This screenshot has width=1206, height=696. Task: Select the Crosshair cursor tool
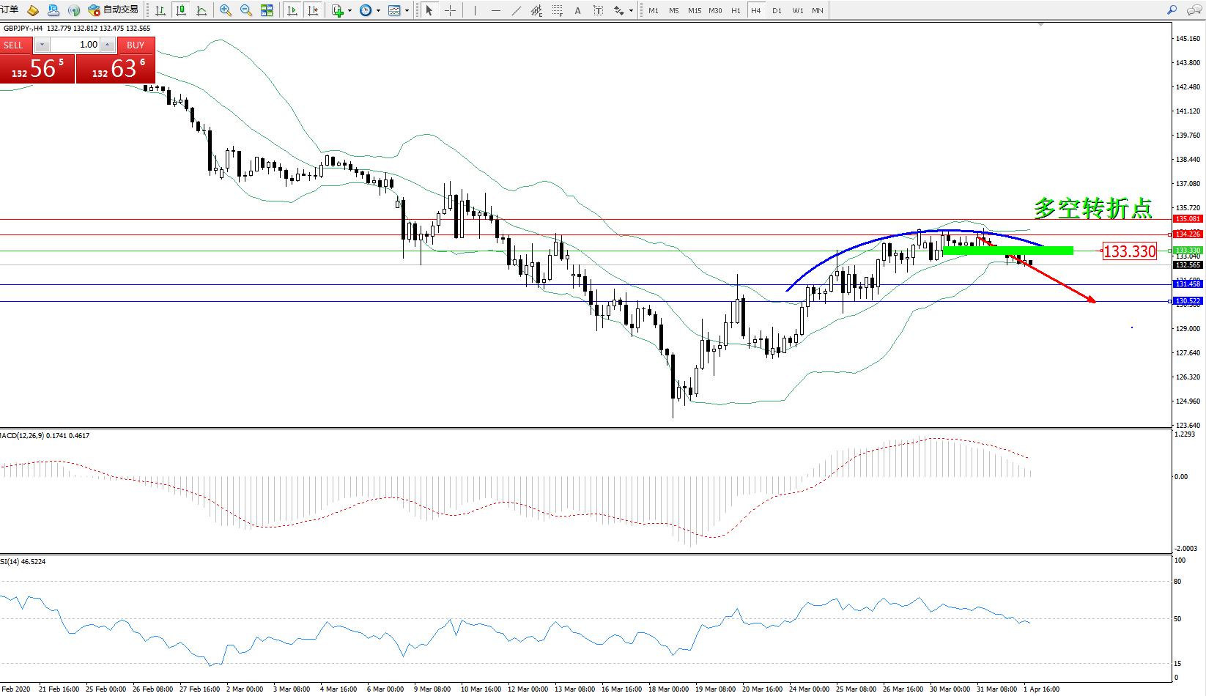(x=450, y=10)
